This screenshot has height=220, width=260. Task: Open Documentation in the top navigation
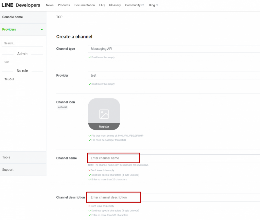pos(85,5)
